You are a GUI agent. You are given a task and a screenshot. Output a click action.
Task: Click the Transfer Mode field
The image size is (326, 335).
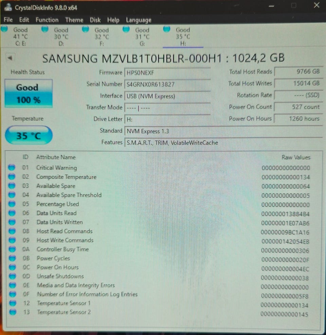coord(167,108)
